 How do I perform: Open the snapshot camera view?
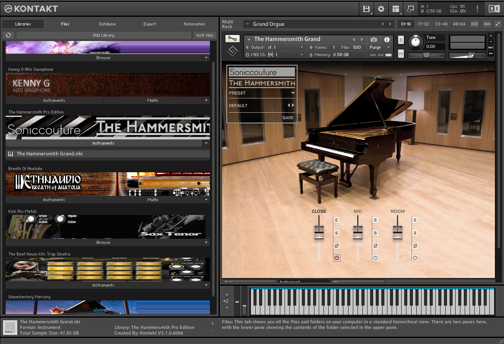374,39
